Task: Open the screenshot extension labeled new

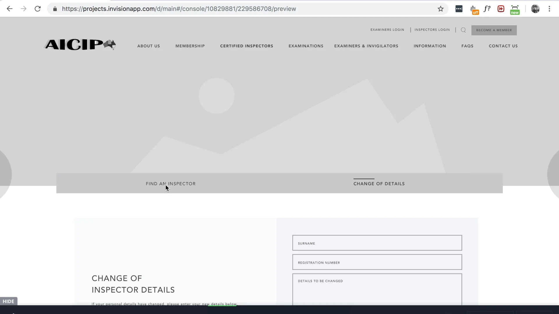Action: 514,9
